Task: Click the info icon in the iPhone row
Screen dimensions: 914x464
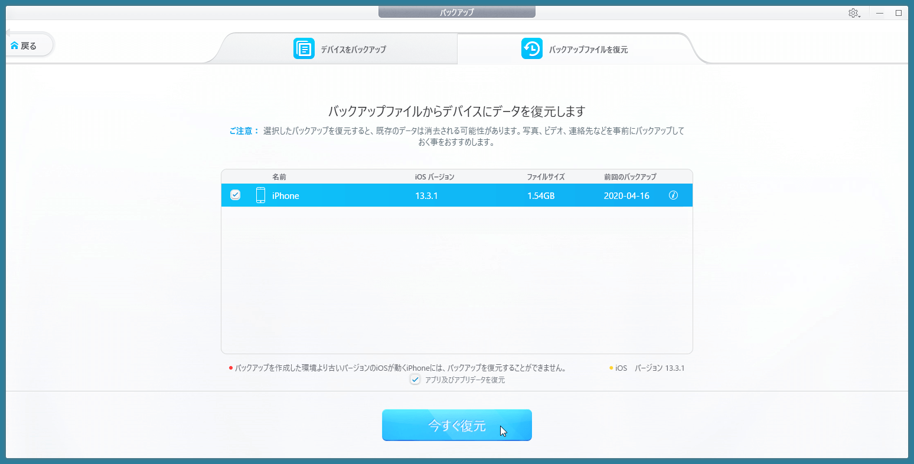Action: point(673,195)
